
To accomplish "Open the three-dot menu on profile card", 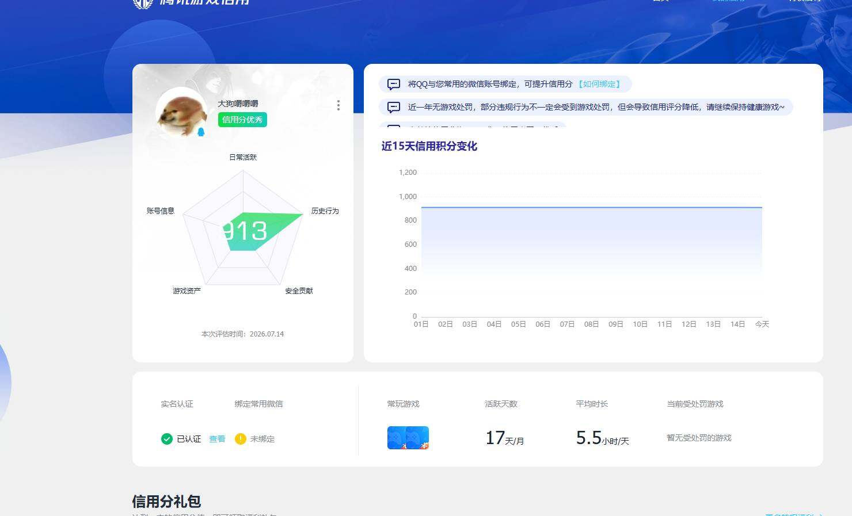I will point(338,105).
